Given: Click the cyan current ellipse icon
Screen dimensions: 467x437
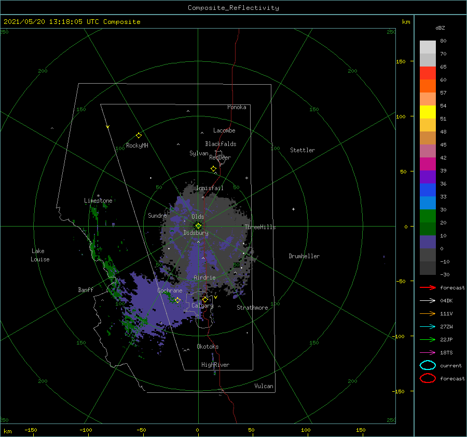Looking at the screenshot, I should [x=428, y=365].
